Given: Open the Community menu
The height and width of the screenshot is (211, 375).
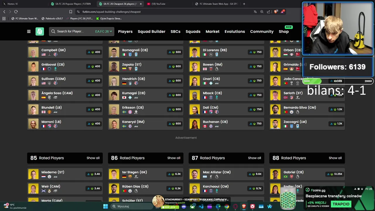Looking at the screenshot, I should click(x=262, y=31).
